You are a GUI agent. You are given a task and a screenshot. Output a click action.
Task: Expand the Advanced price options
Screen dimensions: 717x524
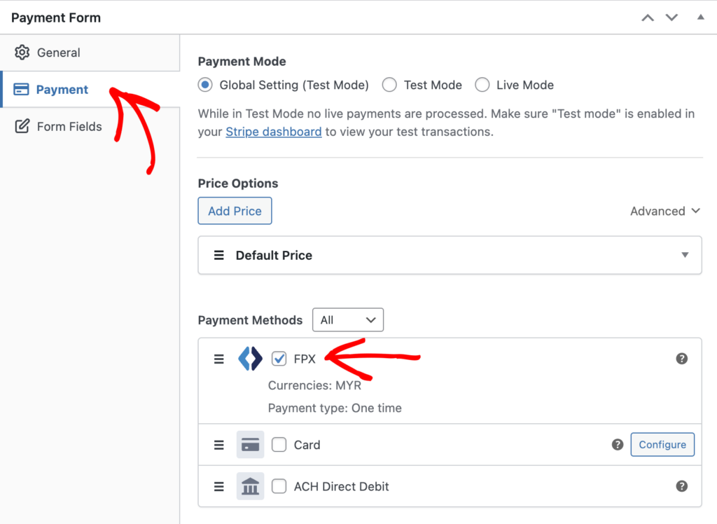tap(664, 211)
